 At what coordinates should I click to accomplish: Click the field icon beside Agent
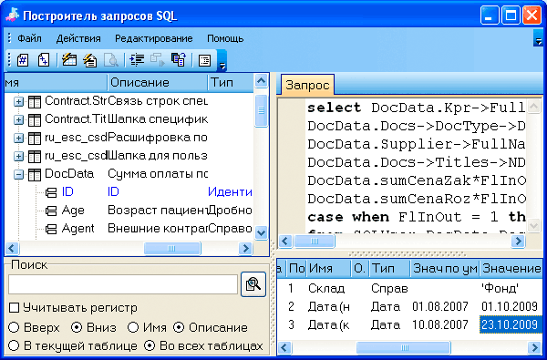point(51,229)
